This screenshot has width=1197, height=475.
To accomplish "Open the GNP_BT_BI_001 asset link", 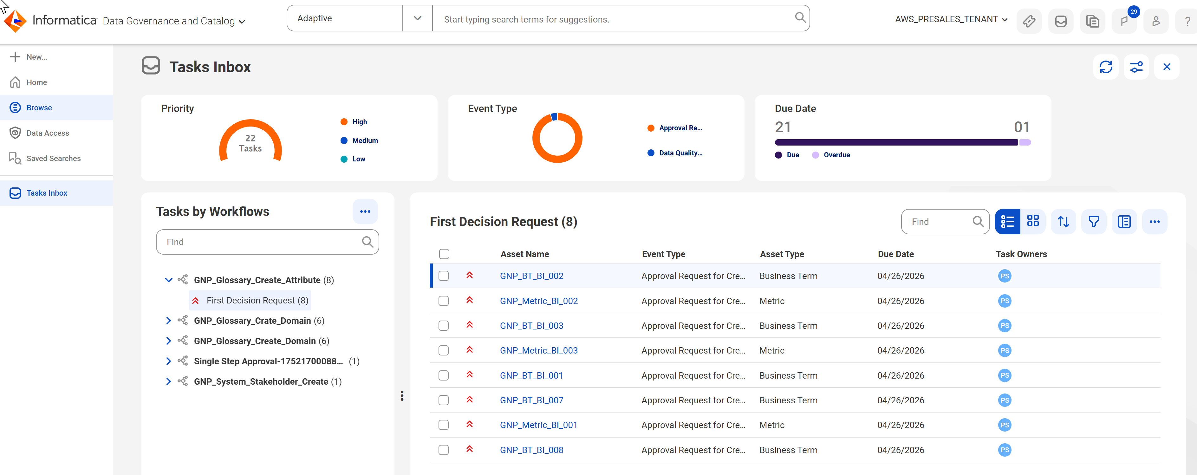I will coord(531,375).
